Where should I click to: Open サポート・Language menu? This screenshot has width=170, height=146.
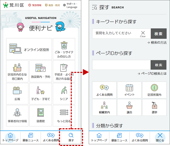pyautogui.click(x=70, y=5)
